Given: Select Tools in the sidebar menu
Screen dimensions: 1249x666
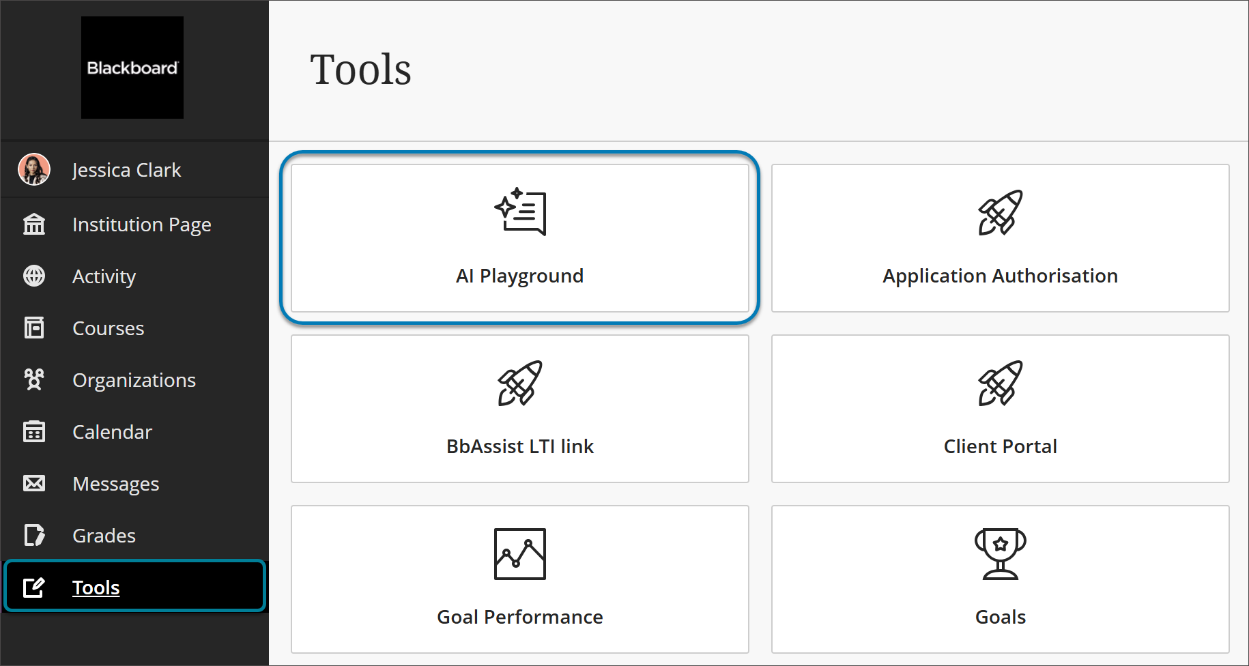Looking at the screenshot, I should [96, 587].
